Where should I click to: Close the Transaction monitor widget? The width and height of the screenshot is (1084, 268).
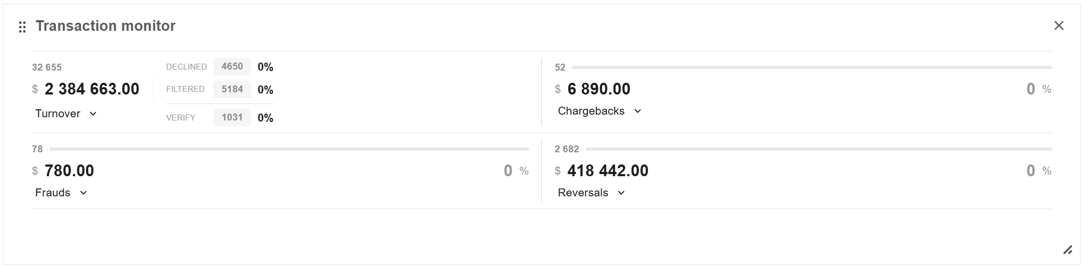pyautogui.click(x=1058, y=25)
